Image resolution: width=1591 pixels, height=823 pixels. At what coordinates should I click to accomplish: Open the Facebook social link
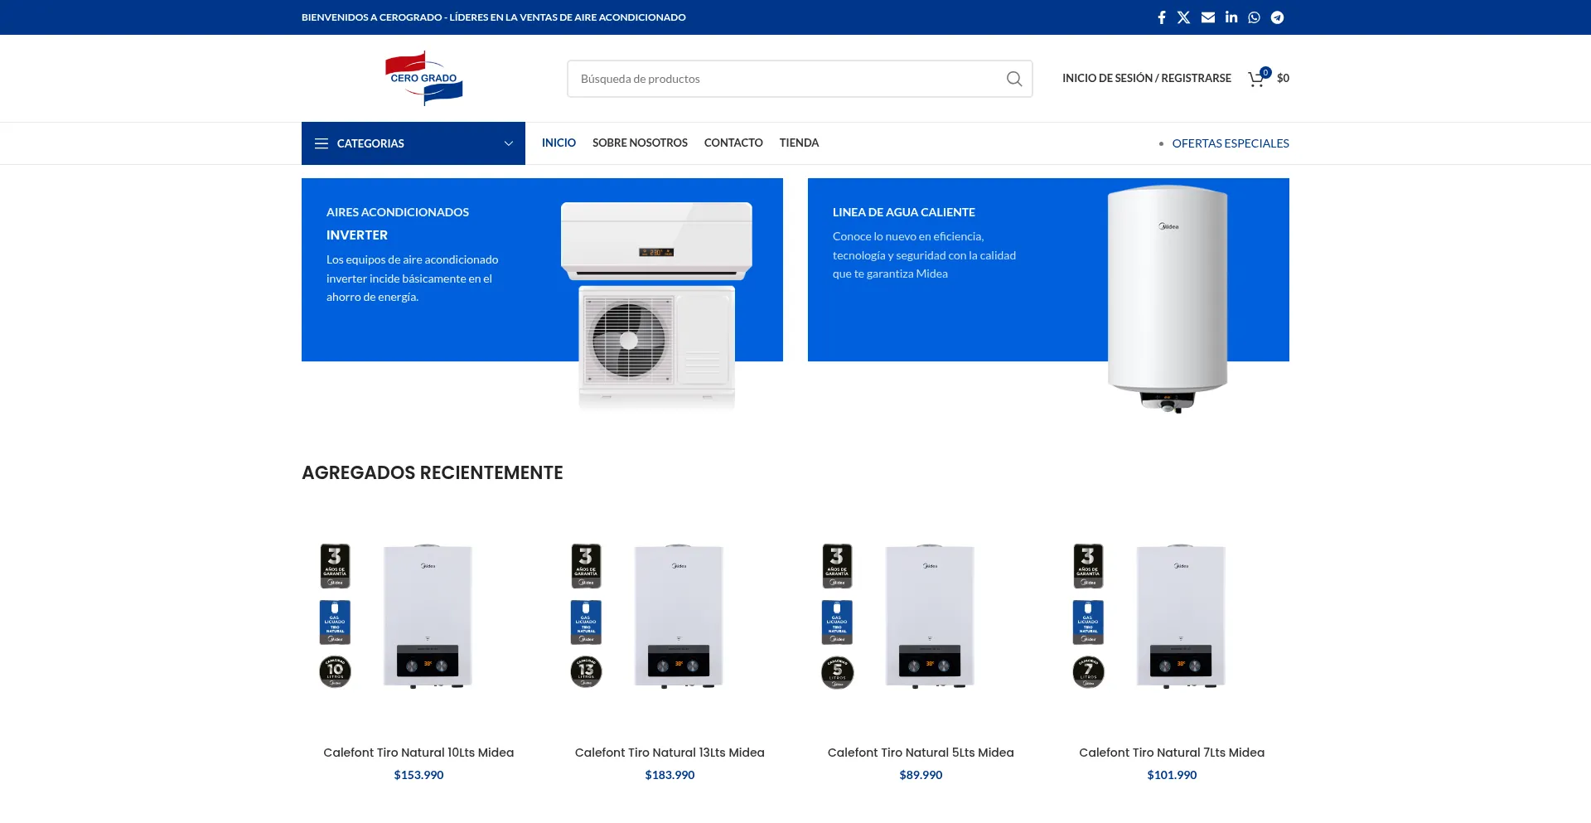click(1162, 17)
